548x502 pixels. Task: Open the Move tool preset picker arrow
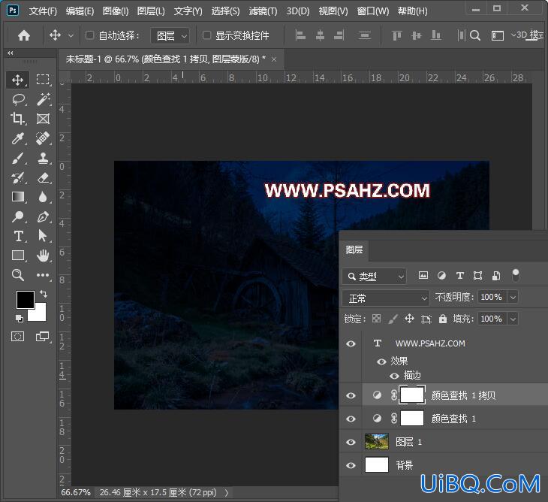click(71, 35)
